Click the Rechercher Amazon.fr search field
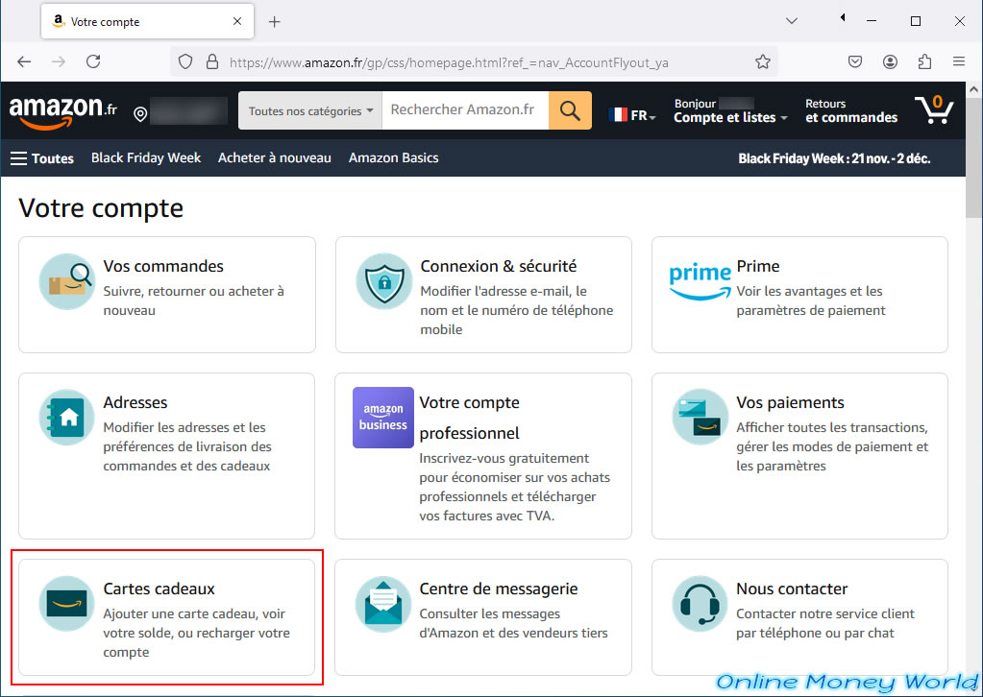Viewport: 983px width, 697px height. pos(465,110)
